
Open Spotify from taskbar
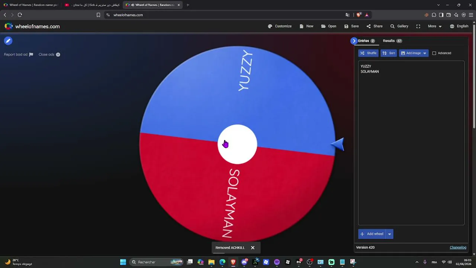(x=277, y=262)
